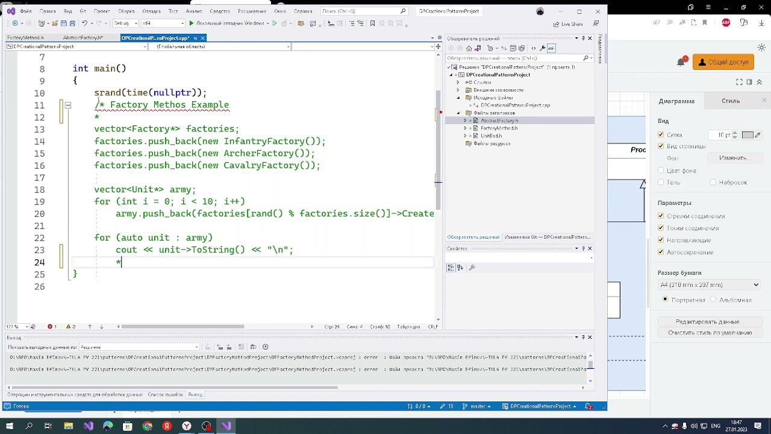Open the Сборка menu
The height and width of the screenshot is (434, 771).
[x=126, y=11]
